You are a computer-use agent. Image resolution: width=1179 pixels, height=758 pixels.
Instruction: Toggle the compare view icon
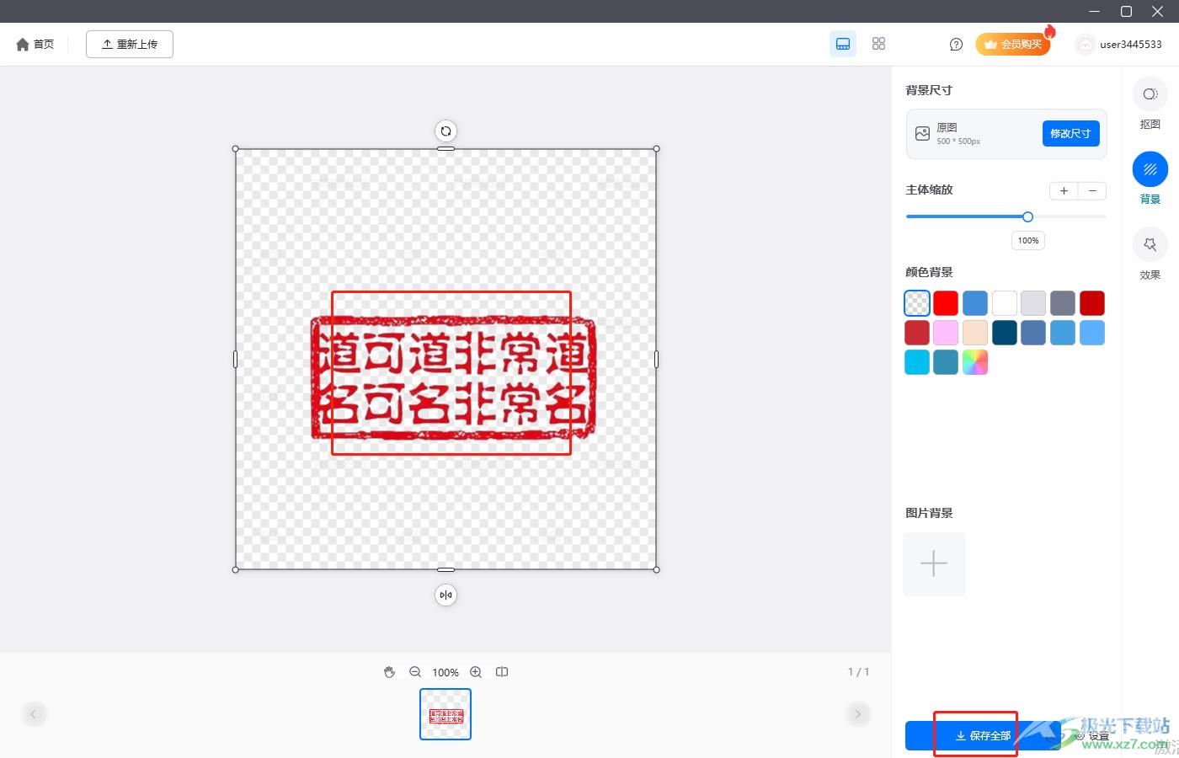pyautogui.click(x=502, y=672)
